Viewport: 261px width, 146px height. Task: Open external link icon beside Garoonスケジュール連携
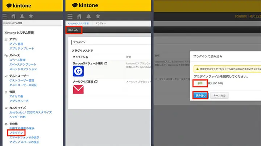coord(105,63)
